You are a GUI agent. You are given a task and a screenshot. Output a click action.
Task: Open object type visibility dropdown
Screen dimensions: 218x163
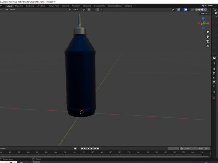pyautogui.click(x=173, y=10)
